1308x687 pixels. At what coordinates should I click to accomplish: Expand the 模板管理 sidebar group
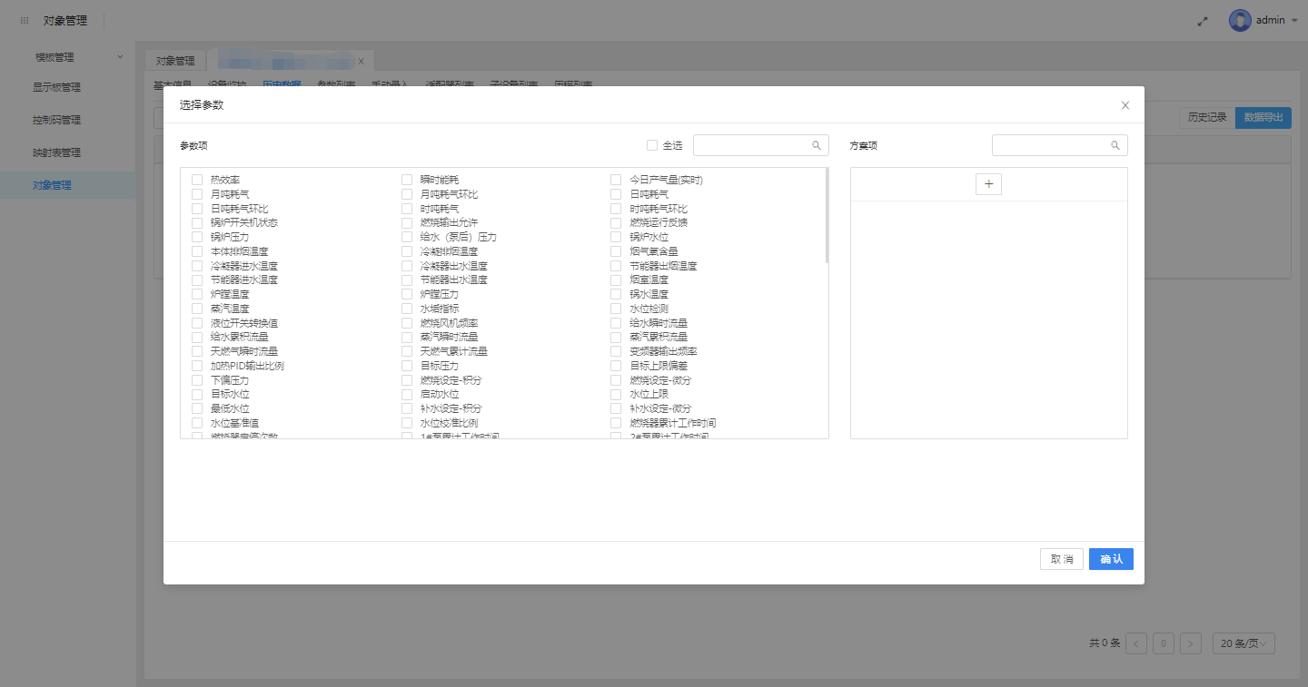coord(119,57)
